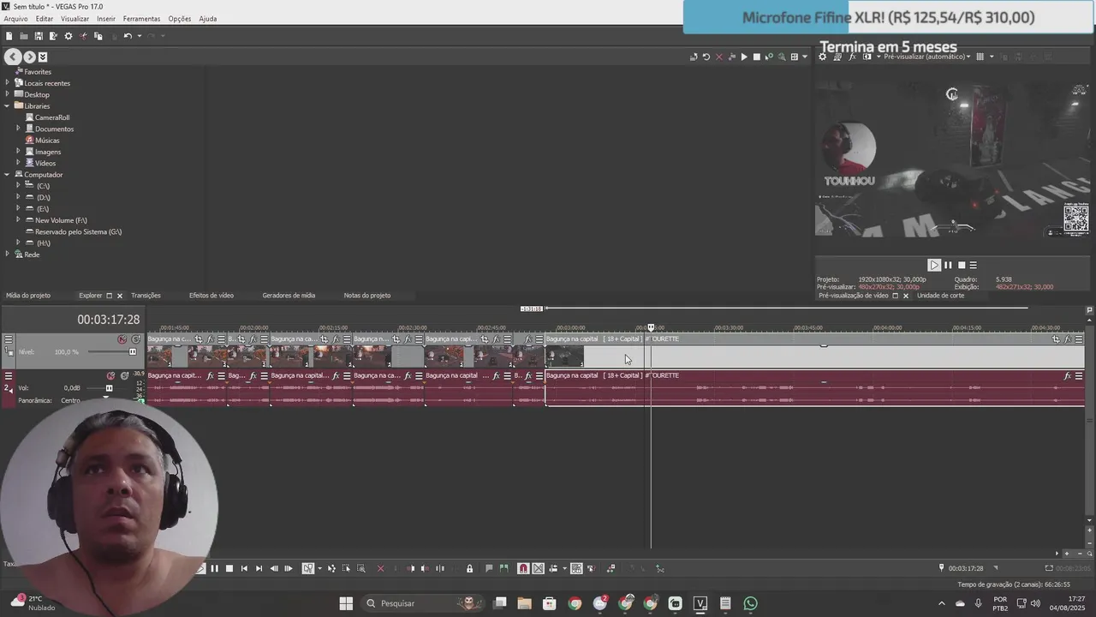Open Pré-visualizar (automático) quality dropdown
This screenshot has height=617, width=1096.
(926, 57)
